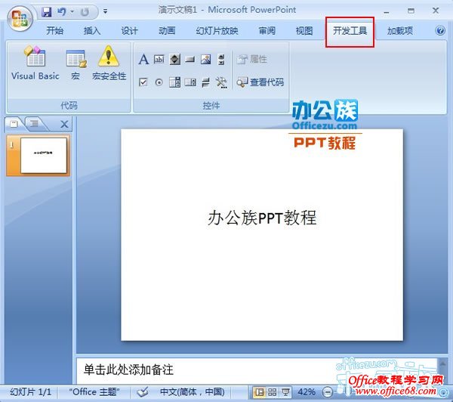The height and width of the screenshot is (402, 453).
Task: Undo the last action
Action: [62, 12]
